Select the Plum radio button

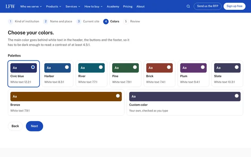pyautogui.click(x=203, y=67)
